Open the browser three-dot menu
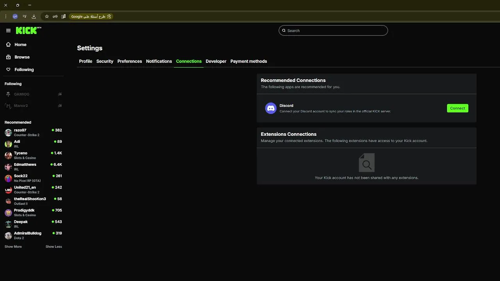This screenshot has height=281, width=500. coord(5,16)
